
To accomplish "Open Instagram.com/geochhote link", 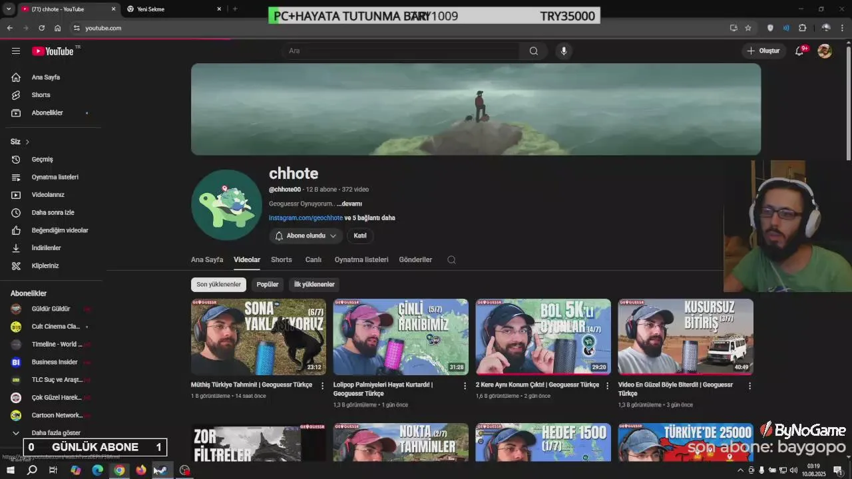I will 306,218.
